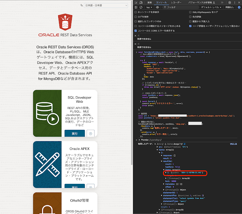Click the SQL Developer Web card title
The image size is (242, 214).
(79, 100)
